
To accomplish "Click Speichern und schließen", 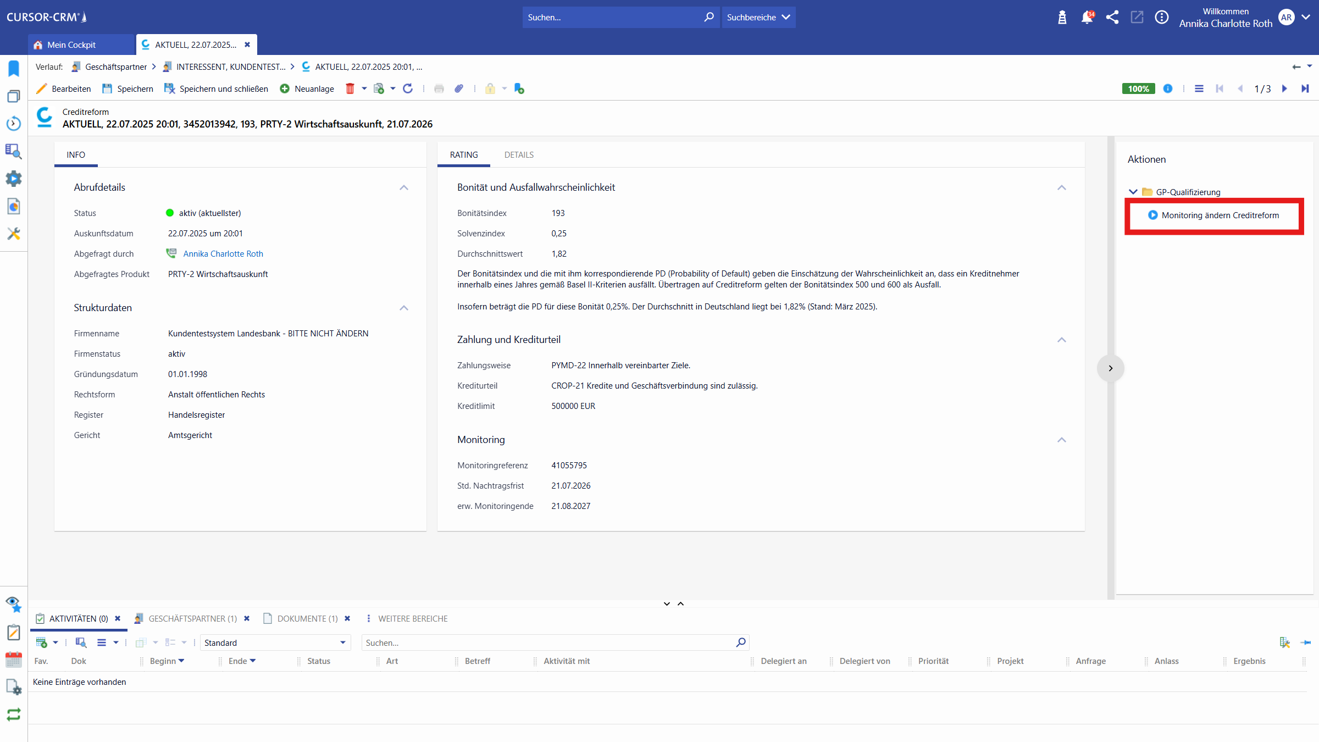I will point(217,88).
